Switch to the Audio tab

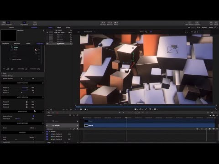tap(68, 28)
